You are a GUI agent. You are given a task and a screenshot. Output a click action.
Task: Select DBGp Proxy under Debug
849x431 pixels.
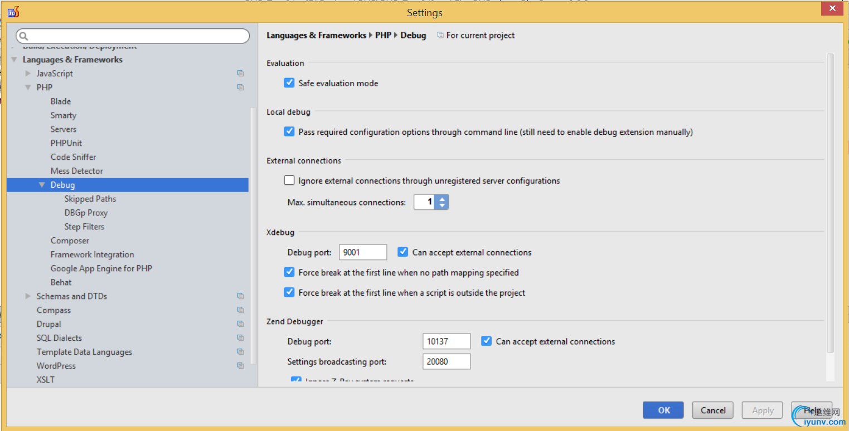[86, 213]
